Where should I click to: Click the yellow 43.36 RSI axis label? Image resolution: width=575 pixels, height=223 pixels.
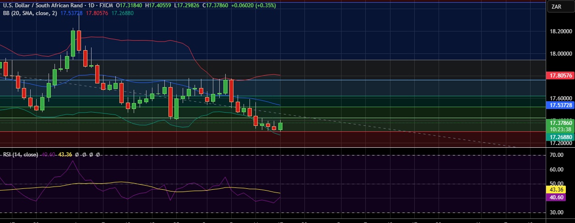pyautogui.click(x=557, y=189)
